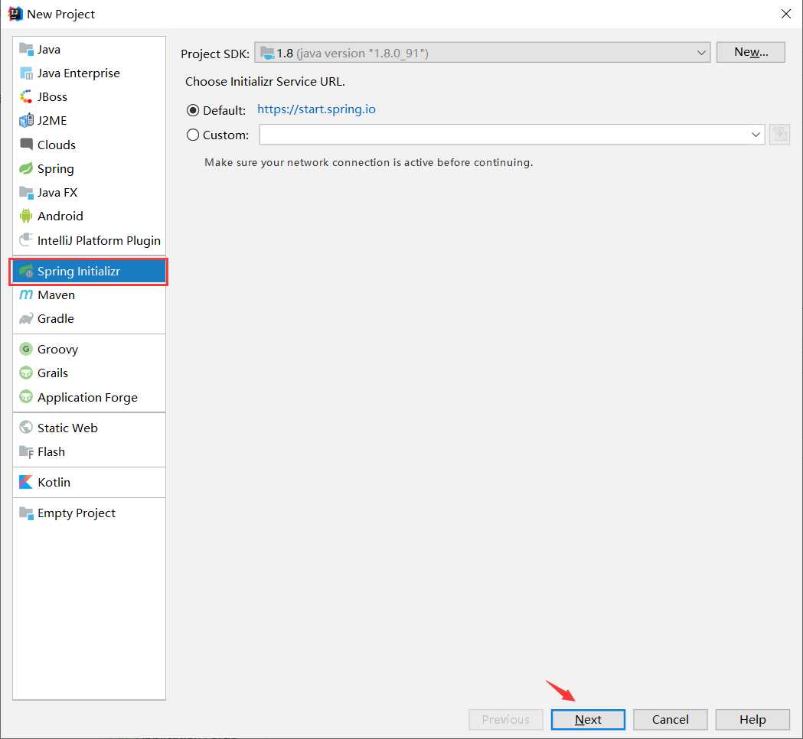Image resolution: width=803 pixels, height=739 pixels.
Task: Click the IntelliJ logo in title bar
Action: pos(15,14)
